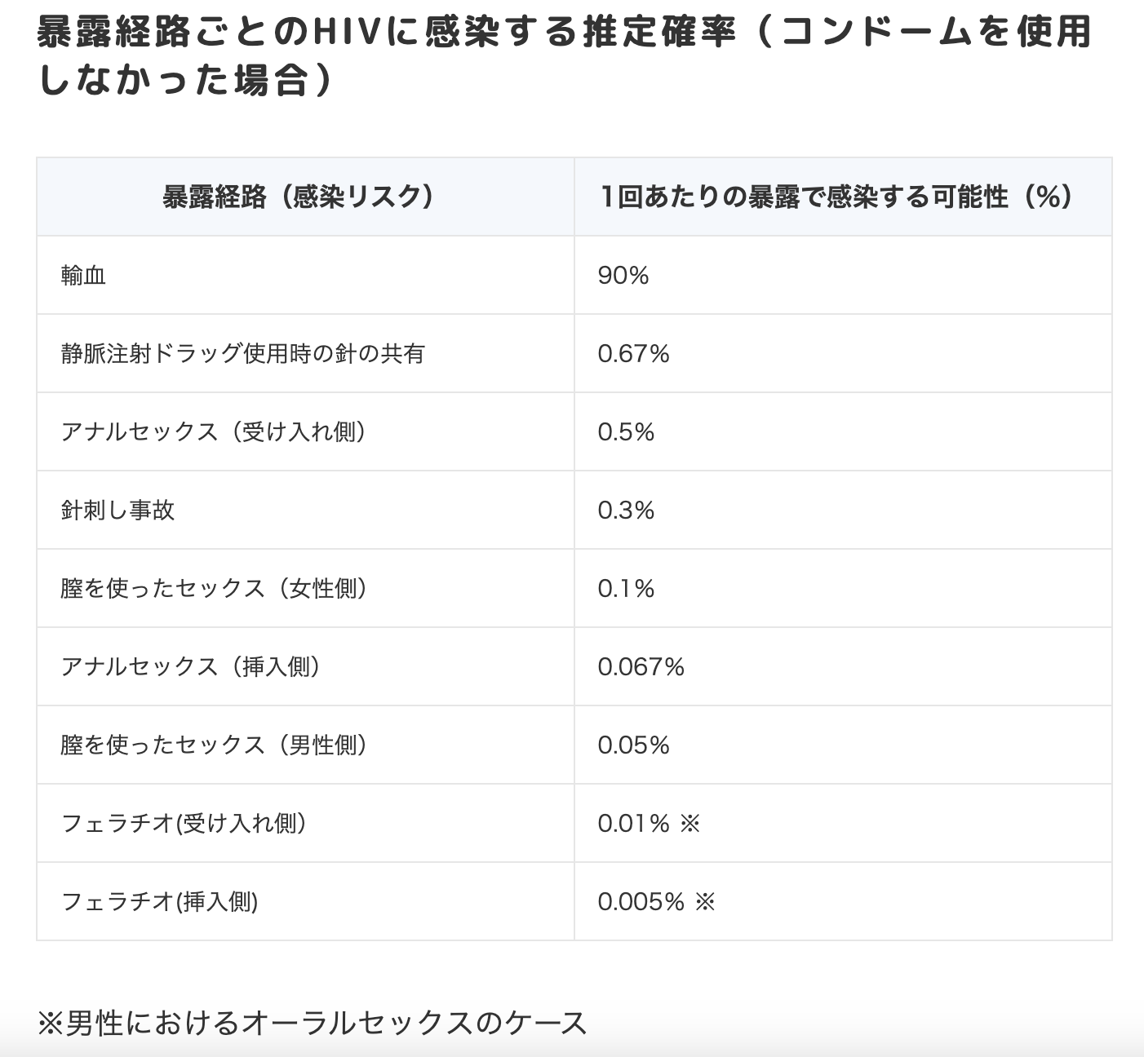Viewport: 1144px width, 1057px height.
Task: Select the 膣を使ったセックス（男性側） cell
Action: [x=215, y=745]
